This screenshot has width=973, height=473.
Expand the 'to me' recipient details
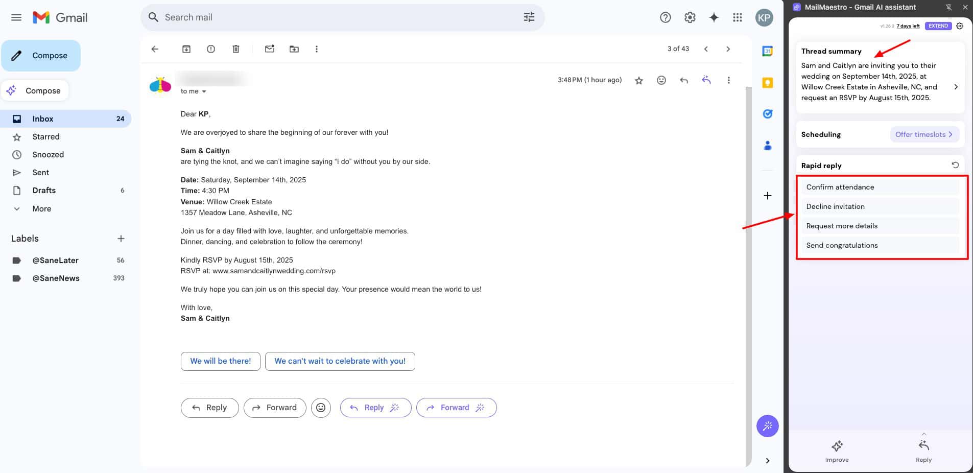pos(204,91)
